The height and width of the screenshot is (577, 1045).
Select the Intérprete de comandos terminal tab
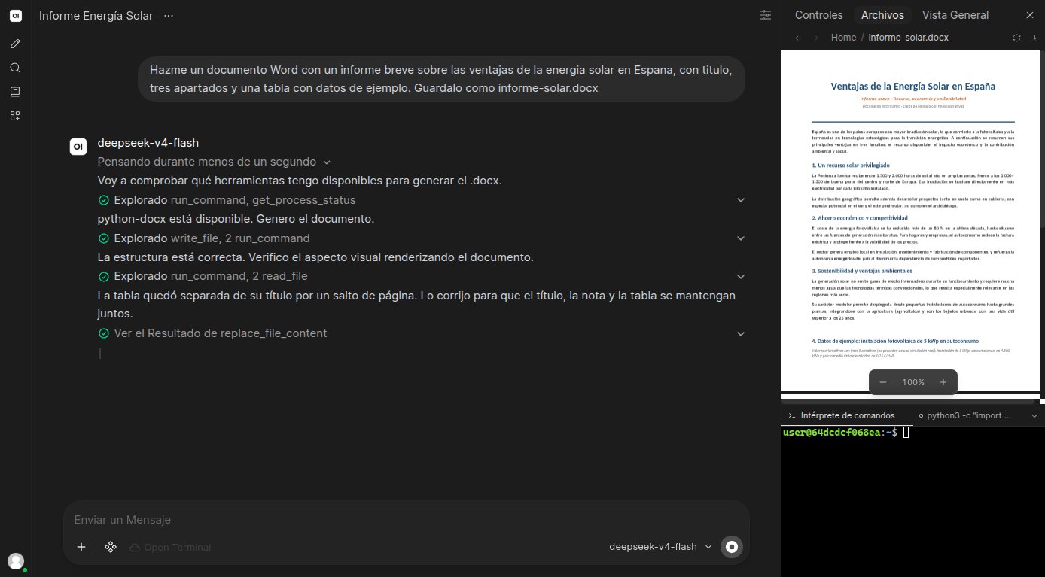pos(842,415)
